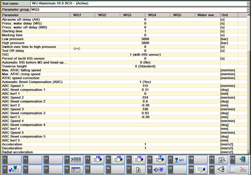251x175 pixels.
Task: Click the empty F2 softkey button
Action: click(32, 160)
